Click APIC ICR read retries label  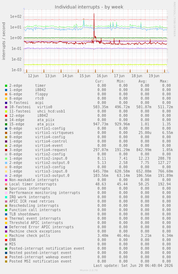coord(32,201)
